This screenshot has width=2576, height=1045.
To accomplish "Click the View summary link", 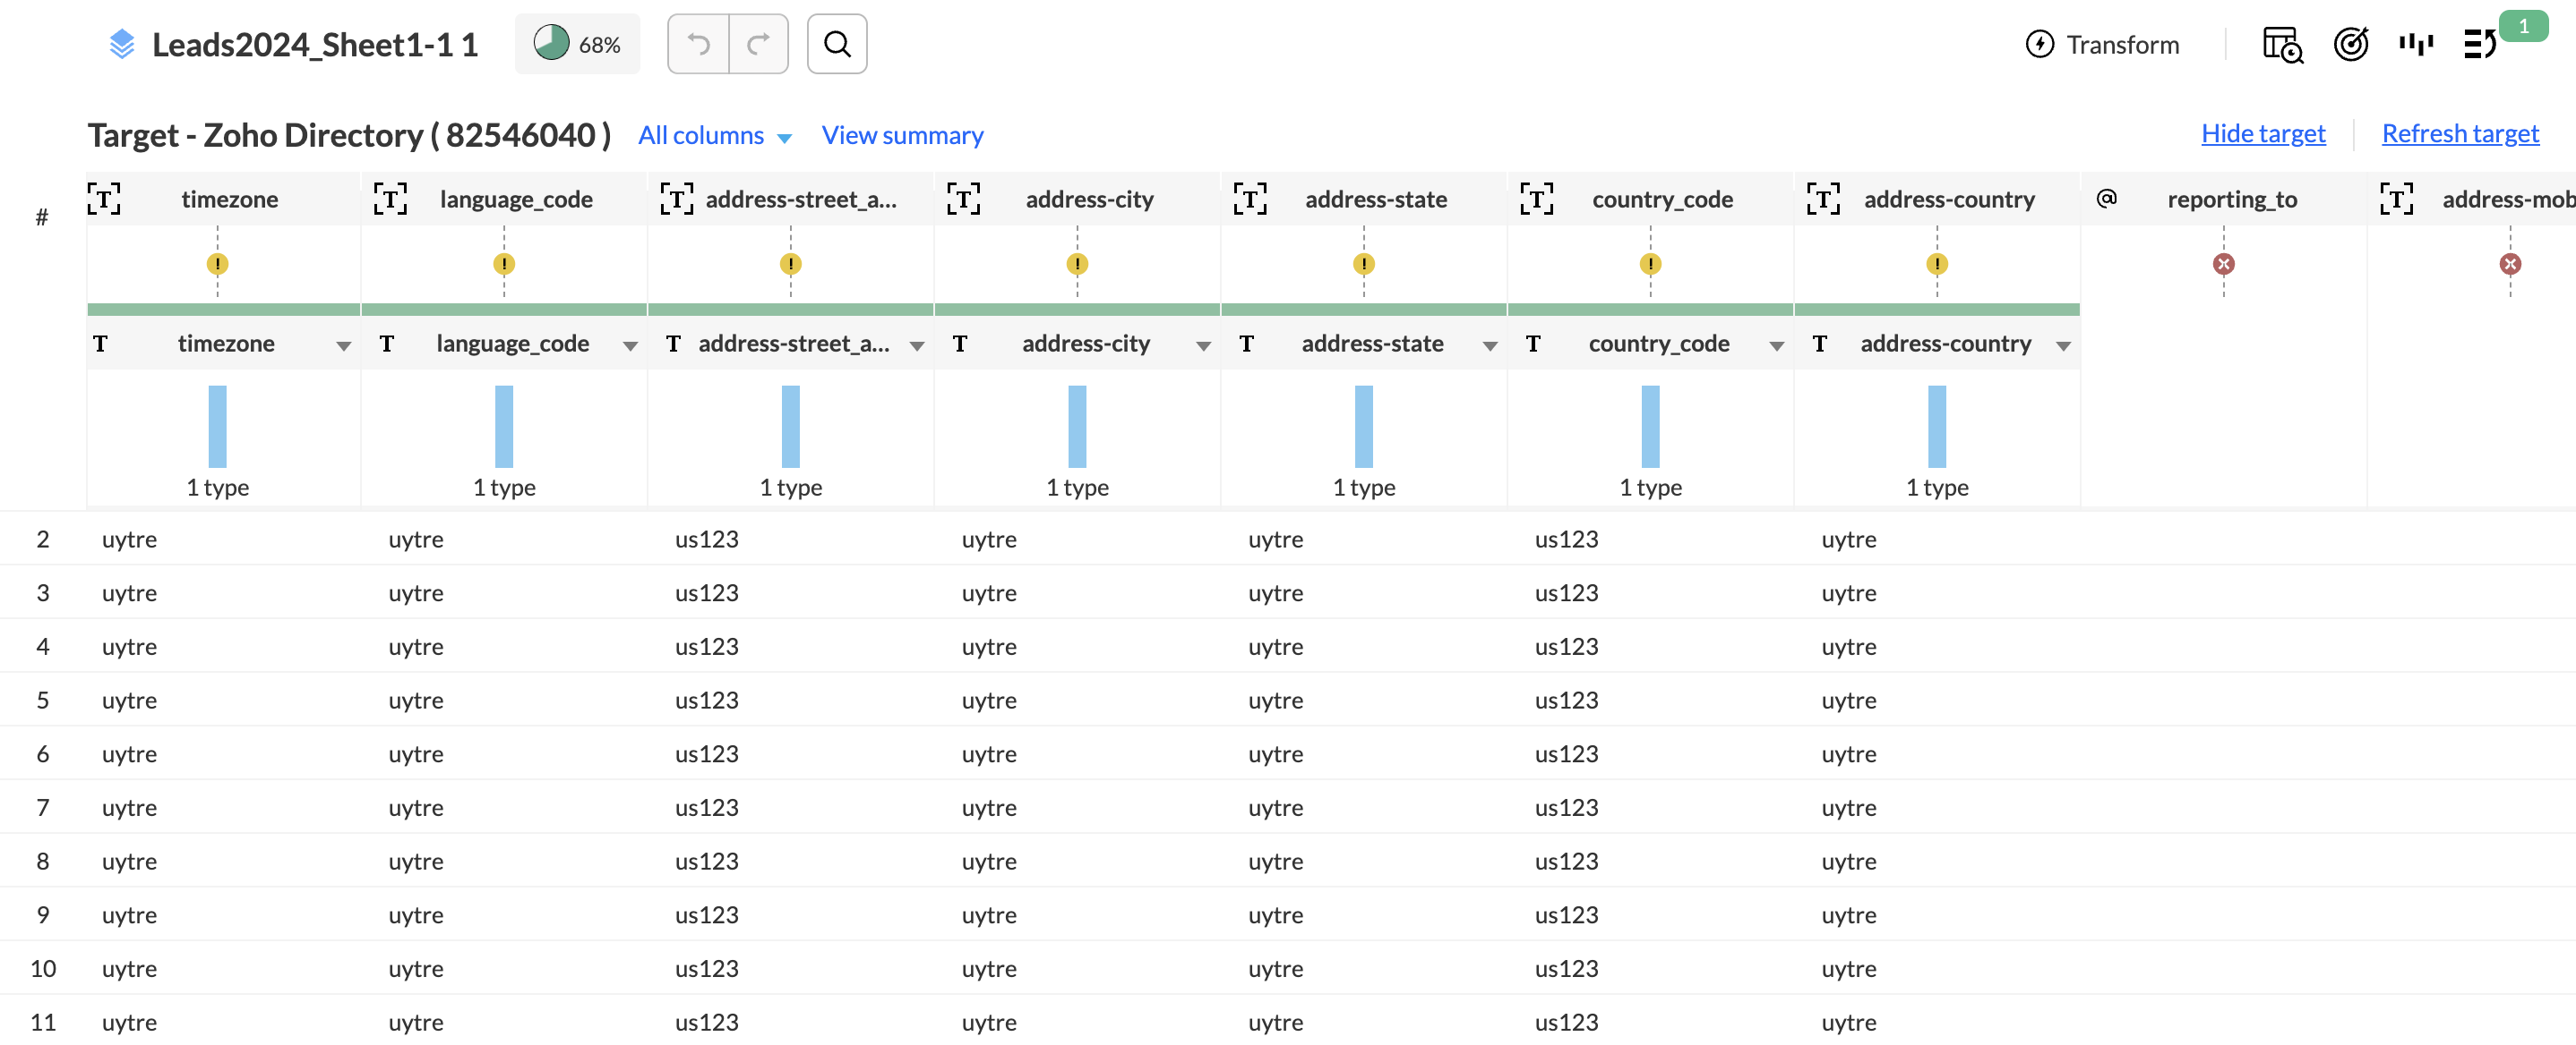I will pyautogui.click(x=902, y=135).
